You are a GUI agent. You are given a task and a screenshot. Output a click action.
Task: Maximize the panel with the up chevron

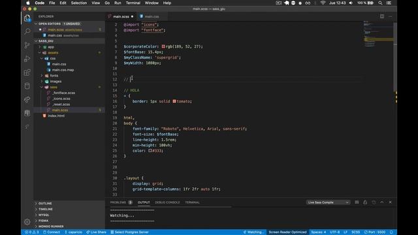[382, 202]
